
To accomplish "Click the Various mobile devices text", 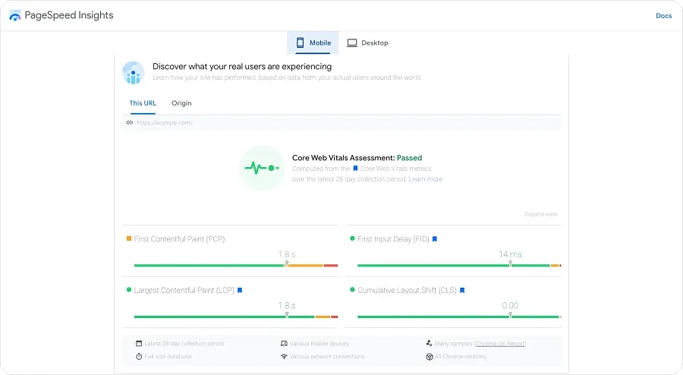I will tap(319, 344).
